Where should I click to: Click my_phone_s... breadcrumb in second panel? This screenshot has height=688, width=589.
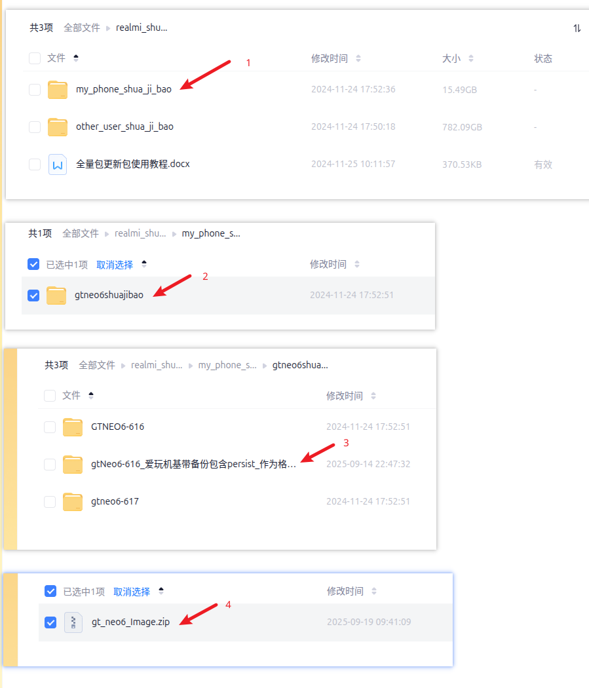tap(211, 233)
